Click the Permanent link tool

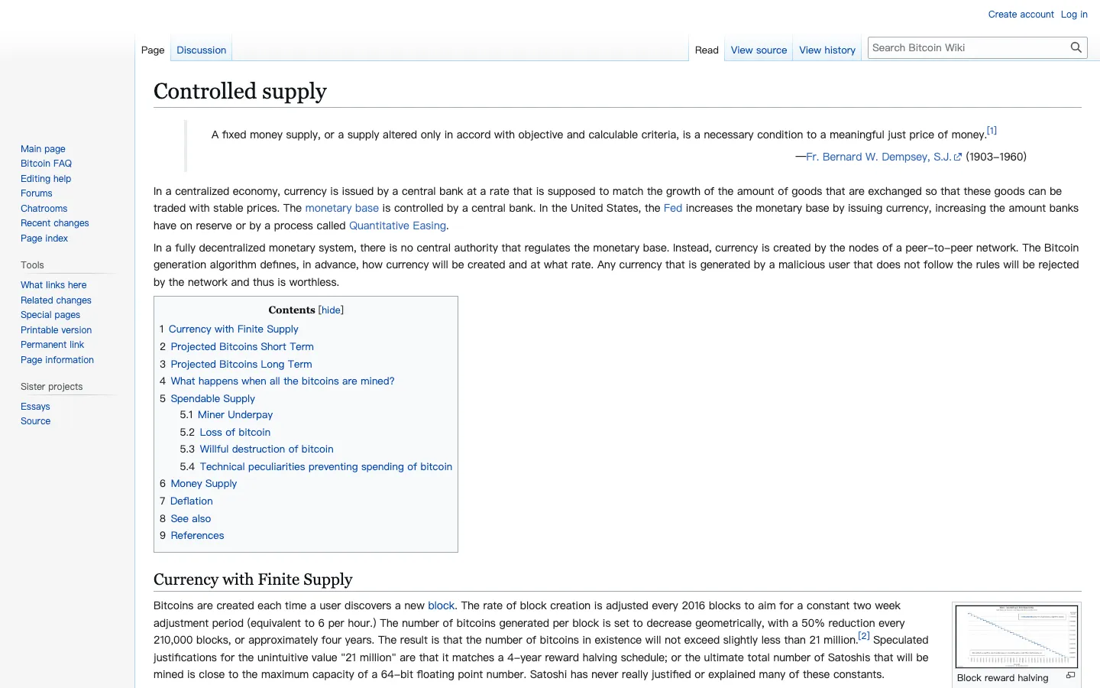52,345
